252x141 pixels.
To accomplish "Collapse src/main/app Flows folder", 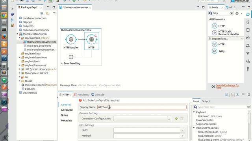I will pyautogui.click(x=20, y=38).
